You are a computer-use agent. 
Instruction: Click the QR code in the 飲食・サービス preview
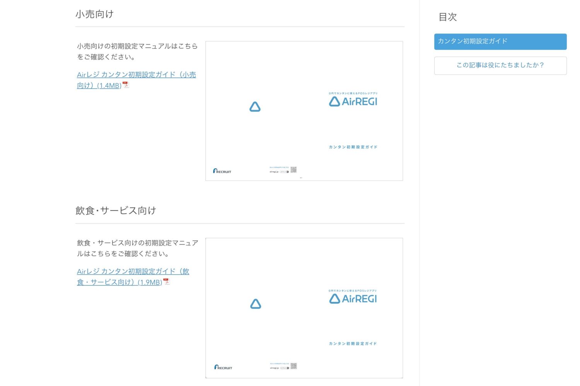(293, 366)
